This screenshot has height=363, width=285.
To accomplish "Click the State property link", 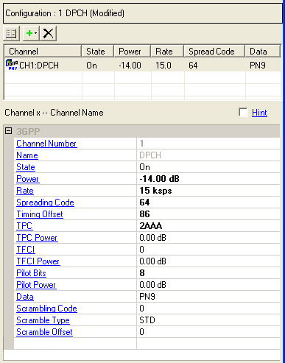I will 26,167.
